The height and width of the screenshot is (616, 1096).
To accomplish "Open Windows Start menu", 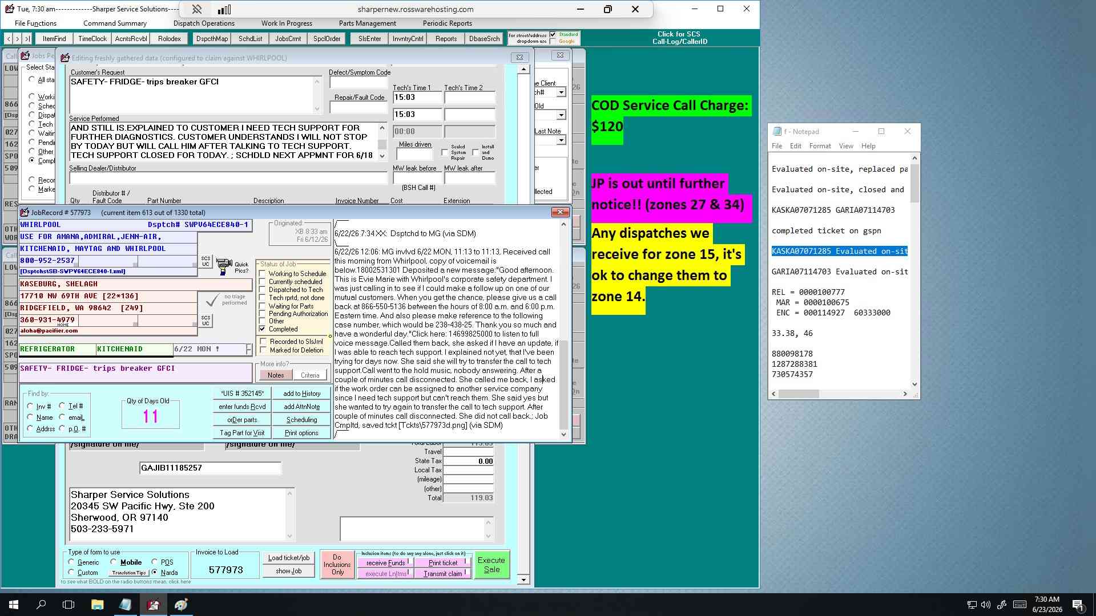I will tap(14, 605).
